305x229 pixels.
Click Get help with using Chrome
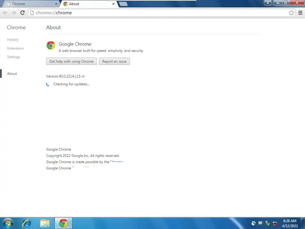(71, 61)
